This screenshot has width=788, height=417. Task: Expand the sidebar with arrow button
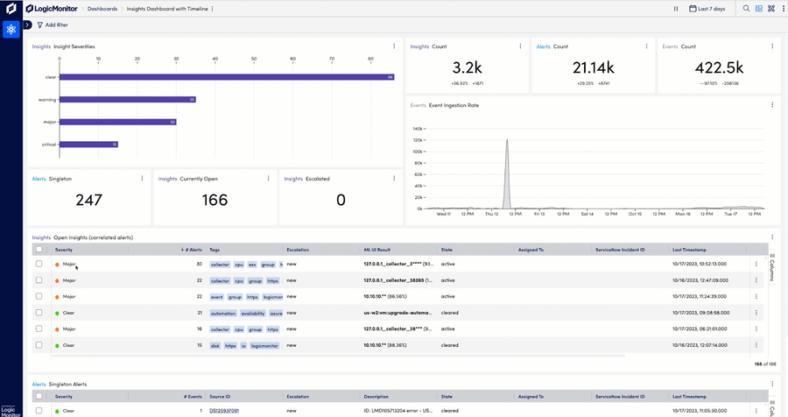(x=28, y=25)
